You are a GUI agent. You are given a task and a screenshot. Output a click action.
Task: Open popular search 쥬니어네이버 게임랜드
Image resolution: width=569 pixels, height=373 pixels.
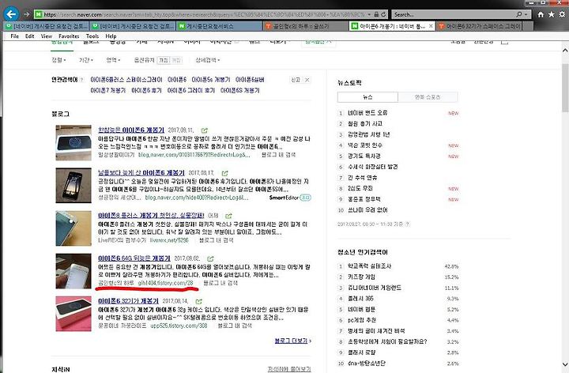pyautogui.click(x=375, y=288)
